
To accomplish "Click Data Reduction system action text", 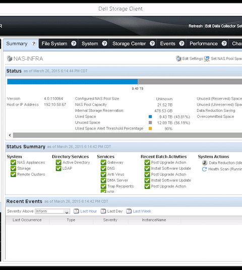I will 225,163.
